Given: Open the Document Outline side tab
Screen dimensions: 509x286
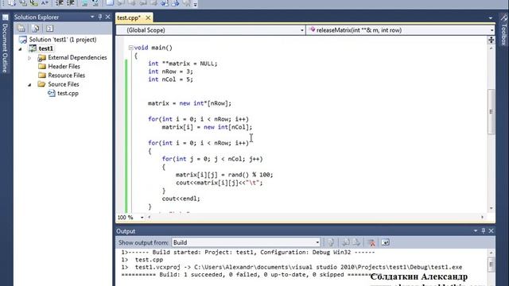Looking at the screenshot, I should pyautogui.click(x=5, y=48).
